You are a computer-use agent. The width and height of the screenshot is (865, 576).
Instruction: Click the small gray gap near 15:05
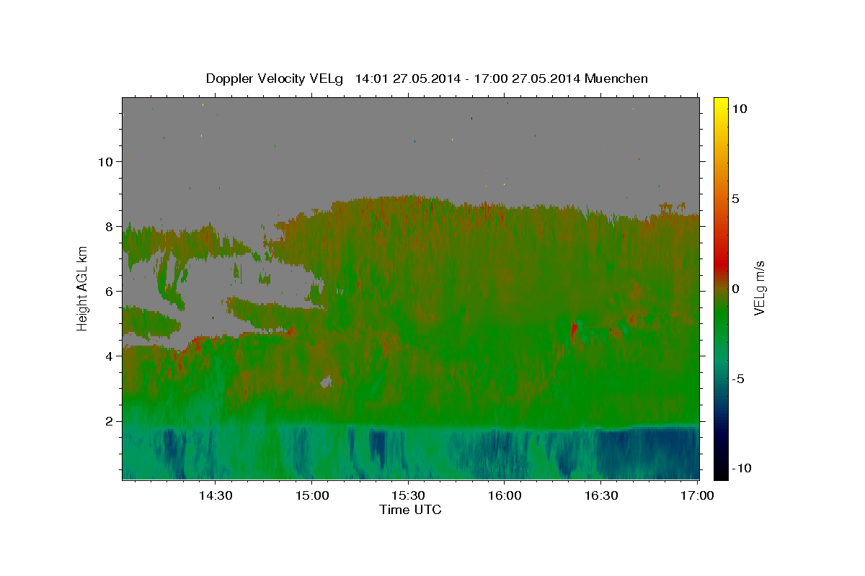[327, 382]
